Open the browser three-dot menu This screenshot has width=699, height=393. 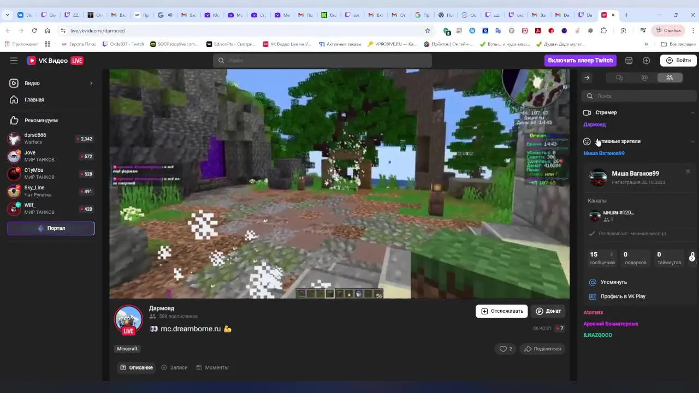pyautogui.click(x=692, y=31)
